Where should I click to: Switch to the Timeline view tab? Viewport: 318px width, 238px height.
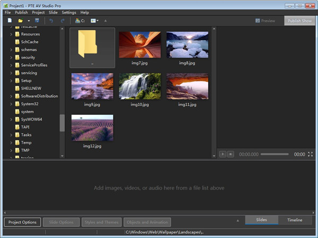(295, 220)
